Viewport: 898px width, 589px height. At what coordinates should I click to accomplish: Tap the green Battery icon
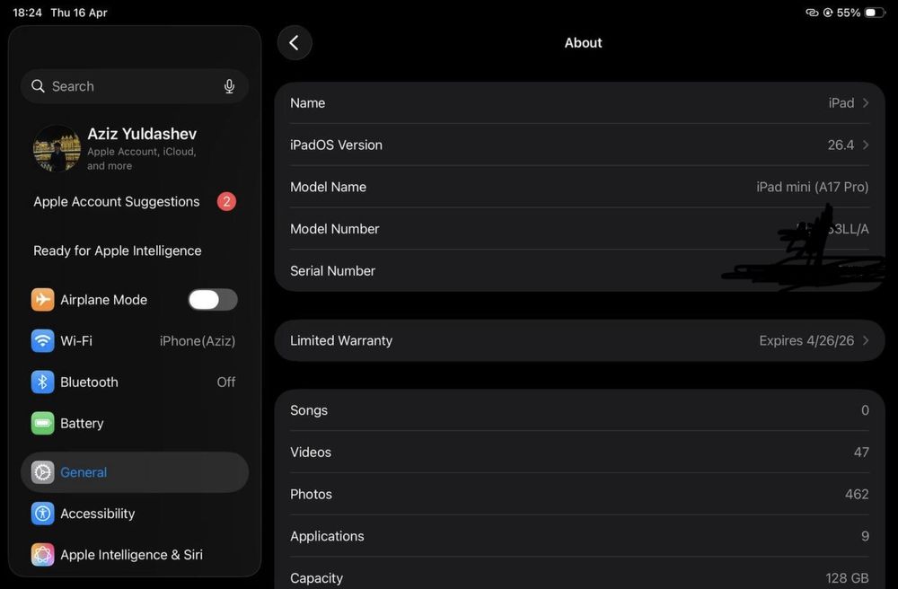click(x=42, y=423)
